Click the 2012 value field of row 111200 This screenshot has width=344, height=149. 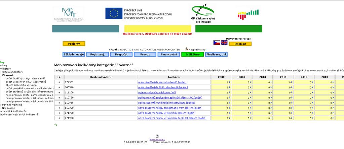click(304, 92)
